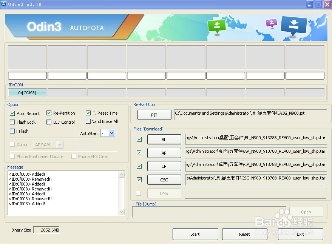Viewport: 332px width, 244px height.
Task: Click the green download bubble in banner
Action: point(217,26)
